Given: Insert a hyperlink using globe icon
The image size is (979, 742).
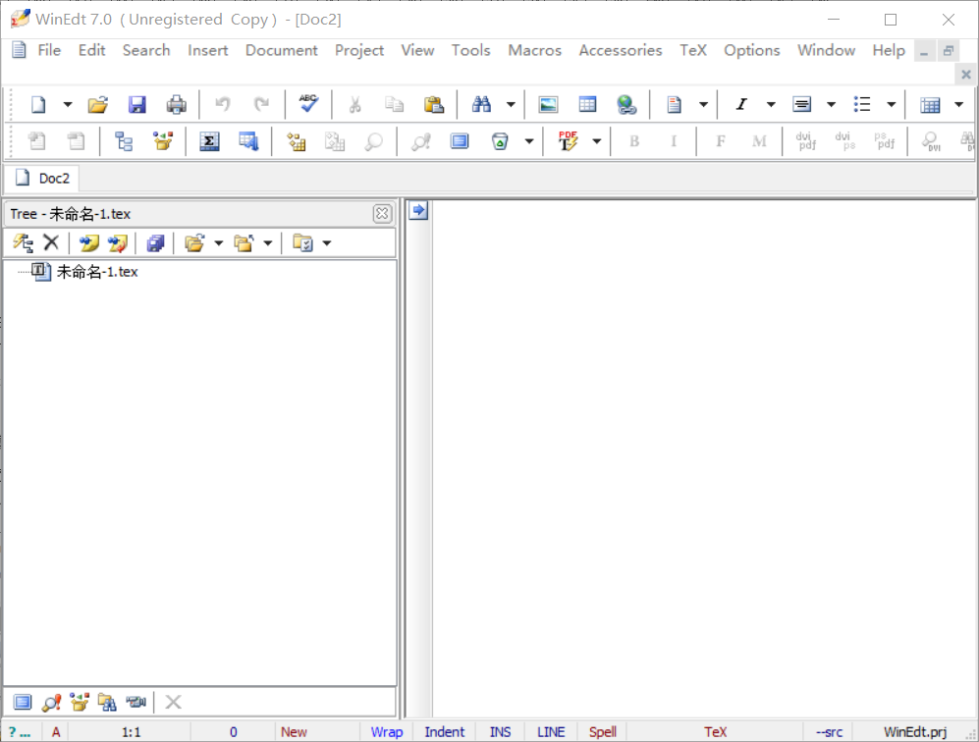Looking at the screenshot, I should (x=626, y=104).
